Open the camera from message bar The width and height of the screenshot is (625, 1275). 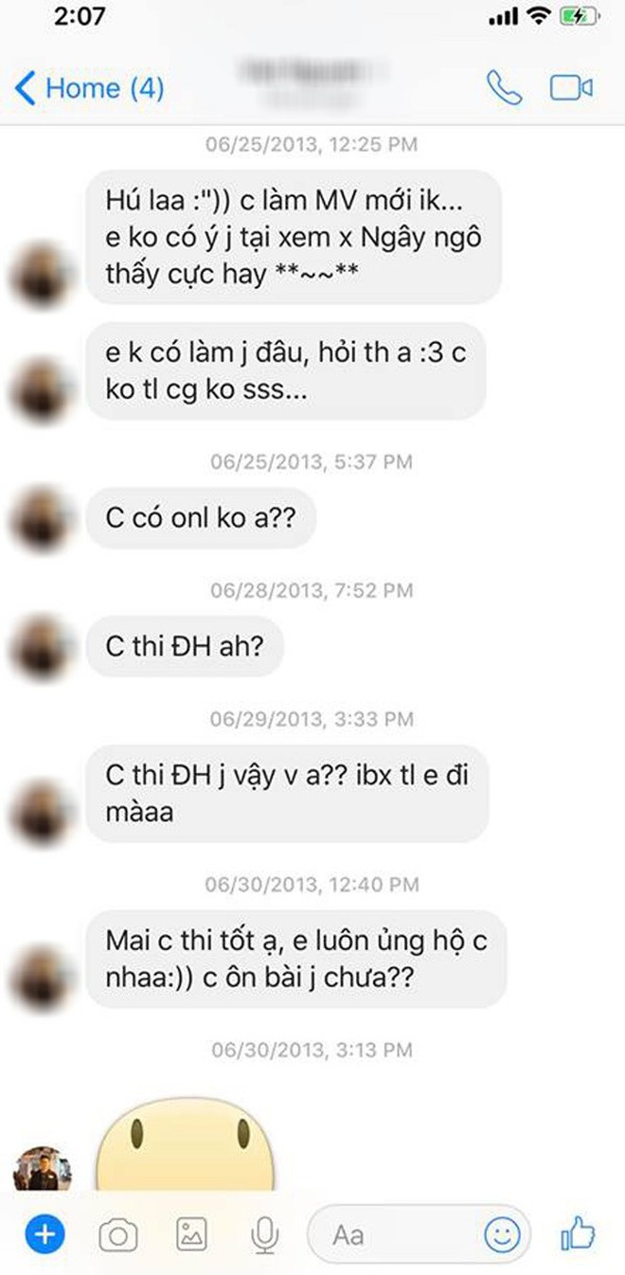[118, 1235]
